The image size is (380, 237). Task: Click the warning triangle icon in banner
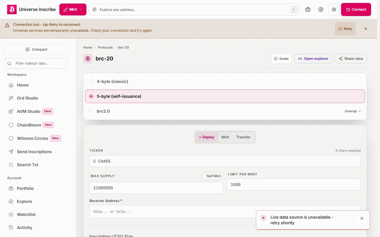coord(7,25)
